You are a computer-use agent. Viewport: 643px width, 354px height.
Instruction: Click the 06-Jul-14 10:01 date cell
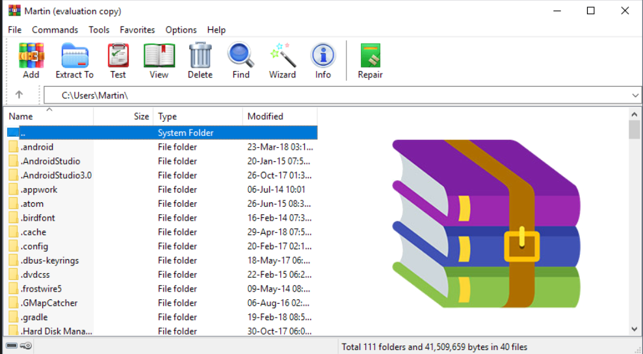276,189
